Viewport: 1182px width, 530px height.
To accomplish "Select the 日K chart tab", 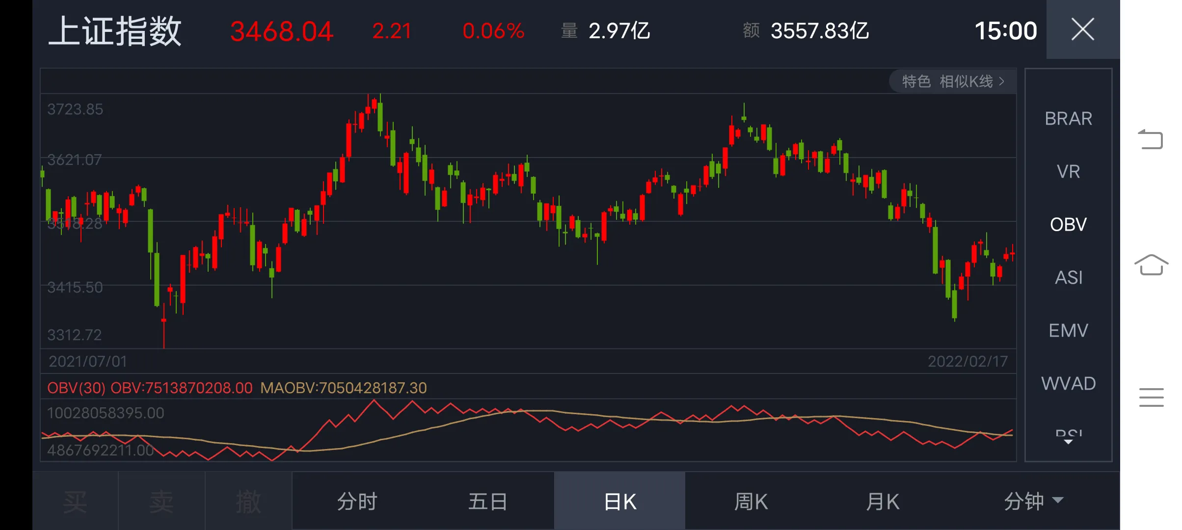I will [619, 501].
